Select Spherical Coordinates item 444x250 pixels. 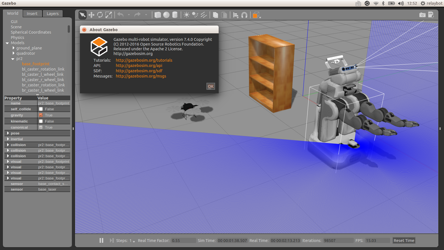(x=31, y=32)
